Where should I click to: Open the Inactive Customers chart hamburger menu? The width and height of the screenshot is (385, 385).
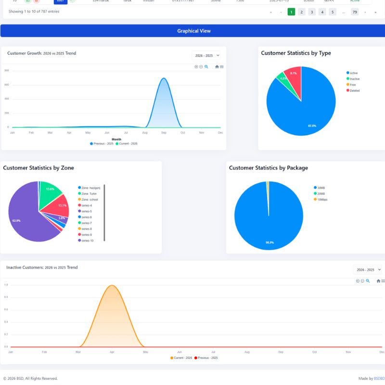coord(383,281)
